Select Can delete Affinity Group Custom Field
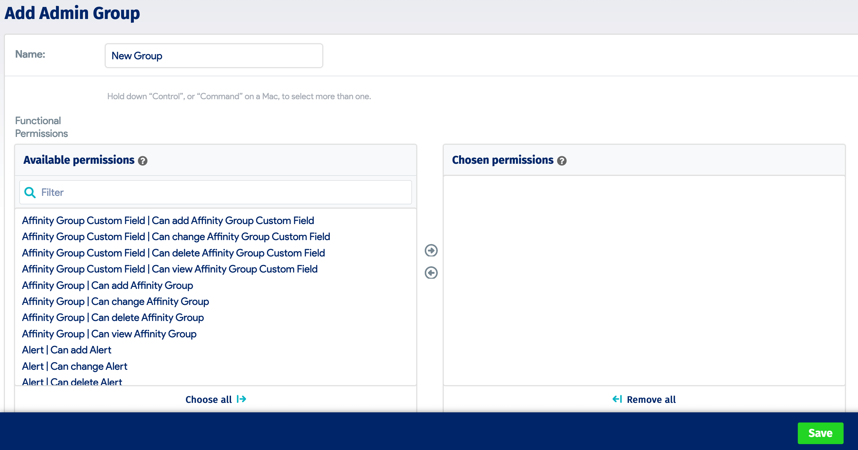Viewport: 858px width, 450px height. (173, 253)
